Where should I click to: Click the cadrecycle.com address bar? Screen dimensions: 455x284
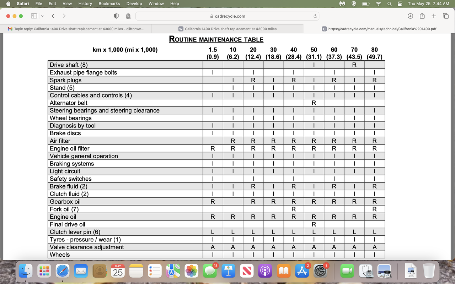pos(227,16)
